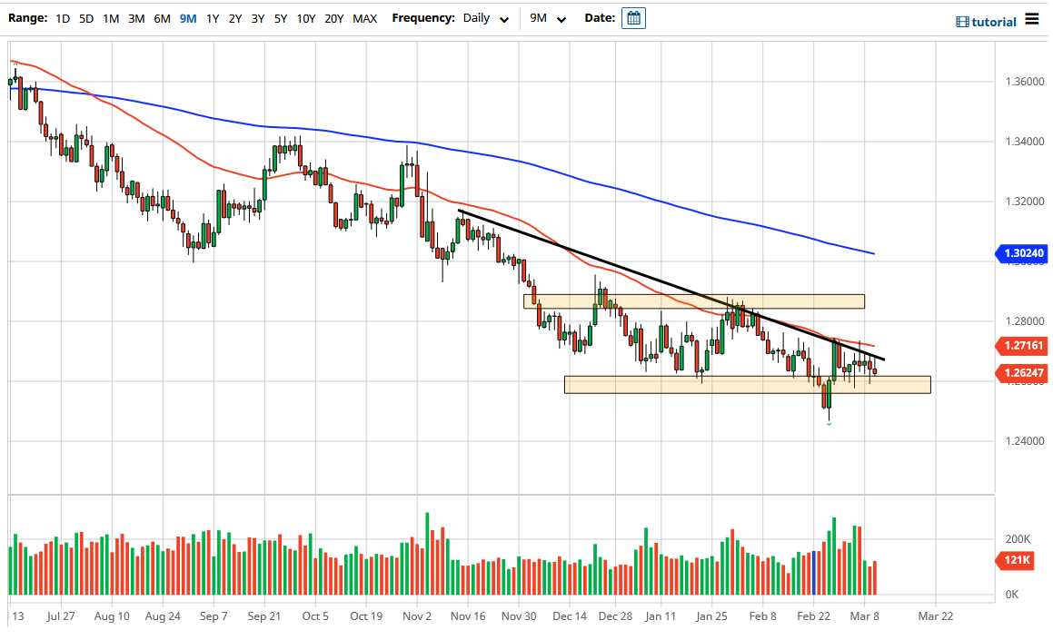Toggle the 1Y range

(212, 17)
